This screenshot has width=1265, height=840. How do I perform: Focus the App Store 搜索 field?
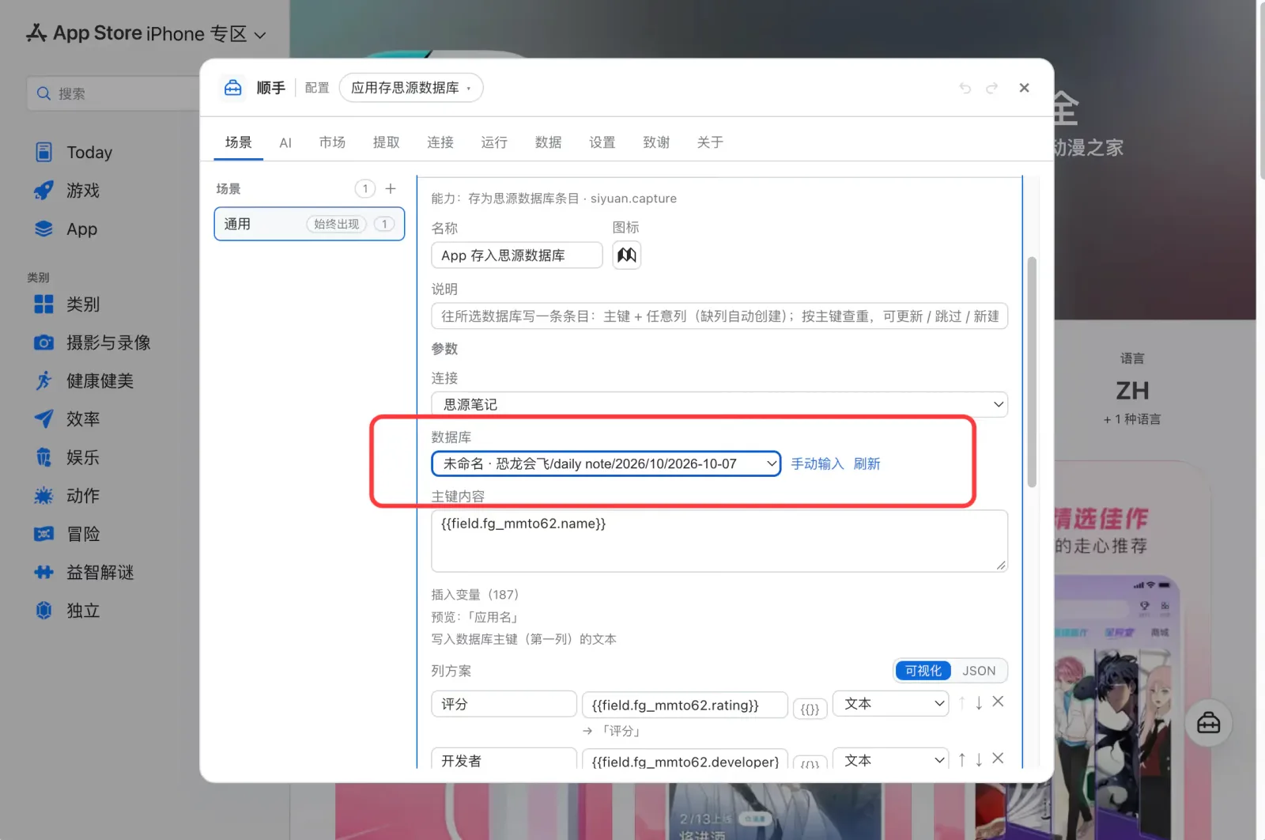coord(115,93)
